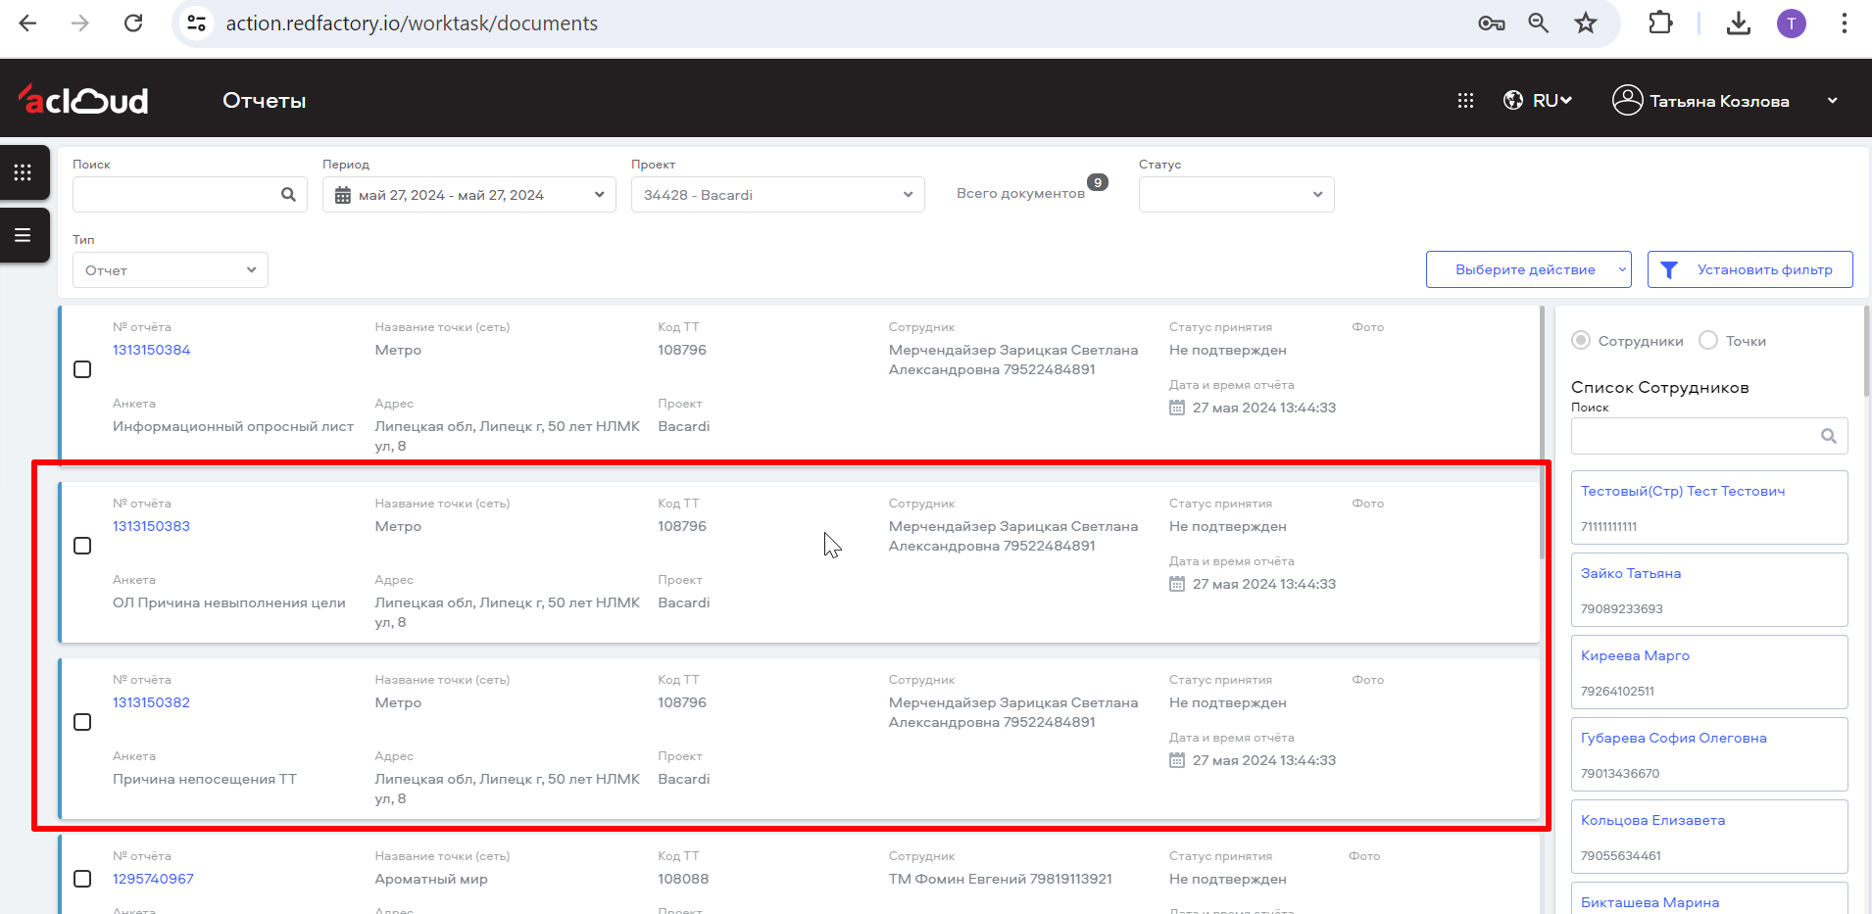Click the user account avatar icon
1872x914 pixels.
tap(1627, 100)
